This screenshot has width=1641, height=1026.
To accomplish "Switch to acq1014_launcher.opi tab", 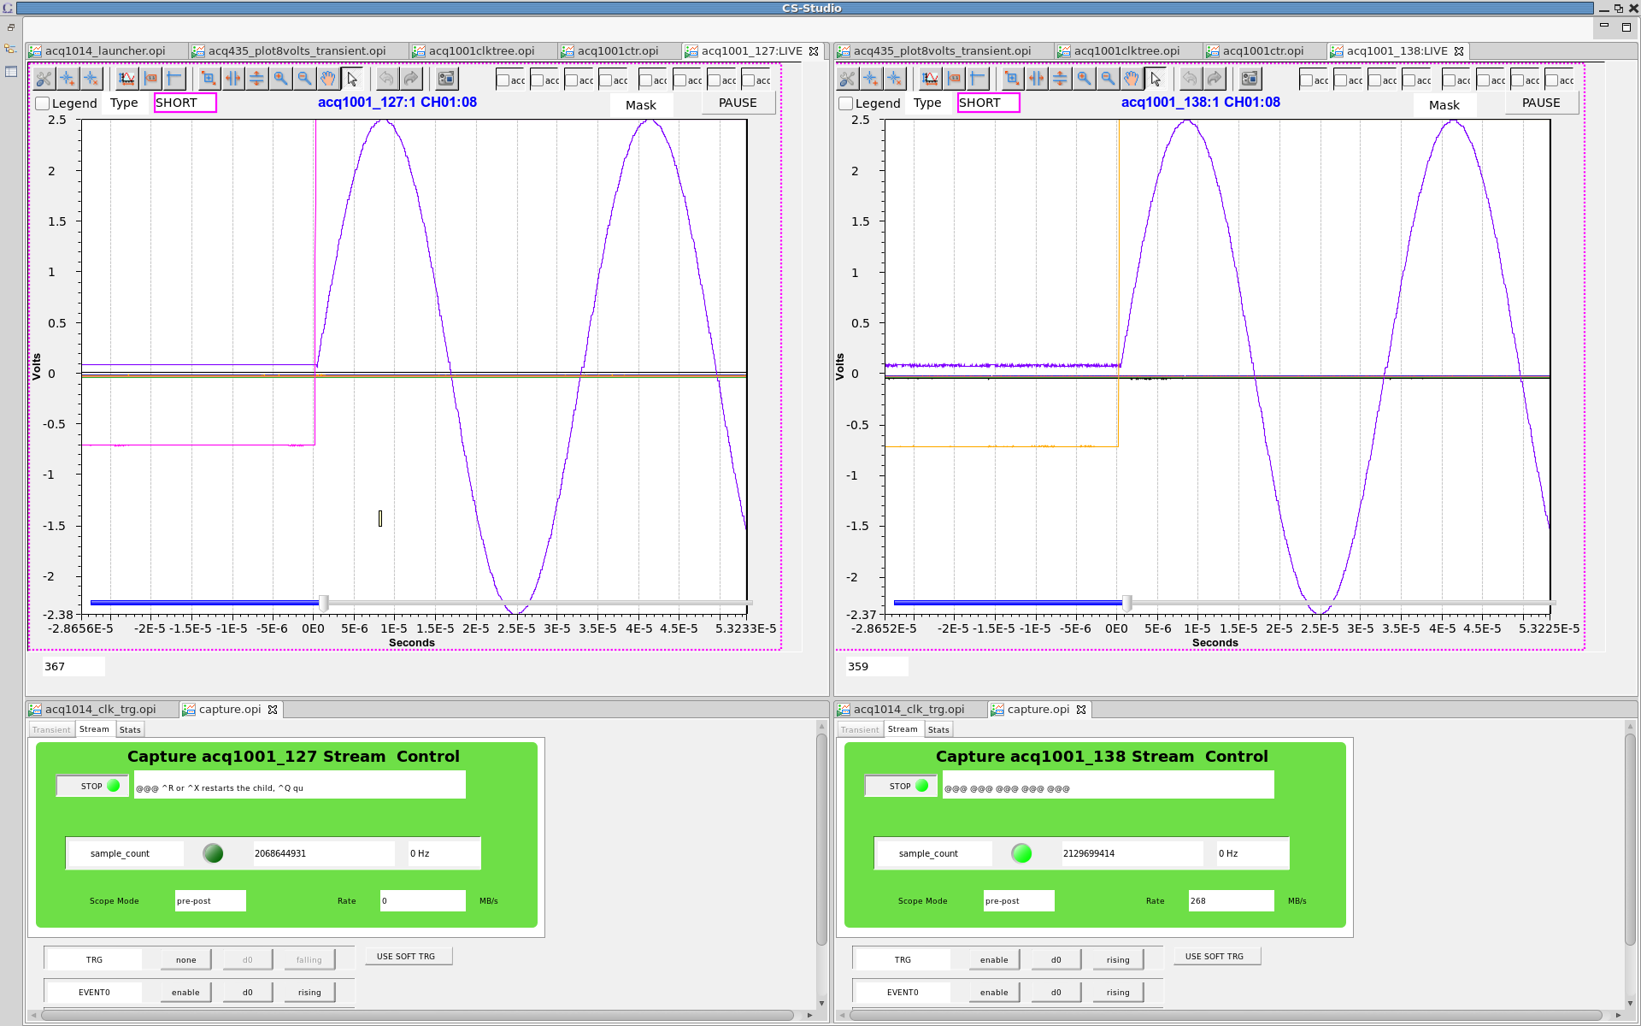I will tap(106, 51).
